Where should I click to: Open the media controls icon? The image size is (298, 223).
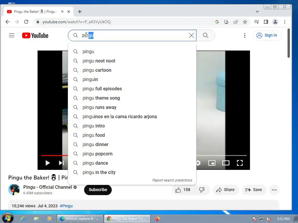[x=257, y=22]
